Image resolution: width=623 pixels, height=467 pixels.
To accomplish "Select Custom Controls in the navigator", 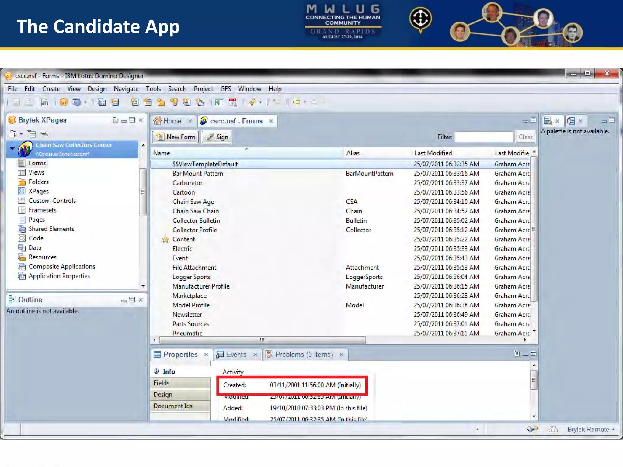I will [x=52, y=201].
